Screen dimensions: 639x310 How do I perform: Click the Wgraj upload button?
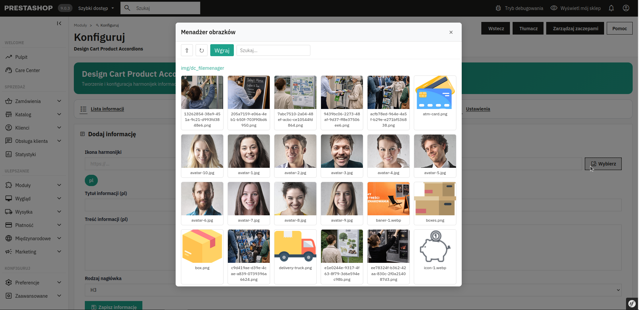[222, 51]
